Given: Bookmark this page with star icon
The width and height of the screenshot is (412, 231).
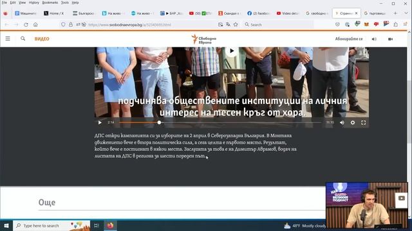Looking at the screenshot, I should pyautogui.click(x=236, y=24).
